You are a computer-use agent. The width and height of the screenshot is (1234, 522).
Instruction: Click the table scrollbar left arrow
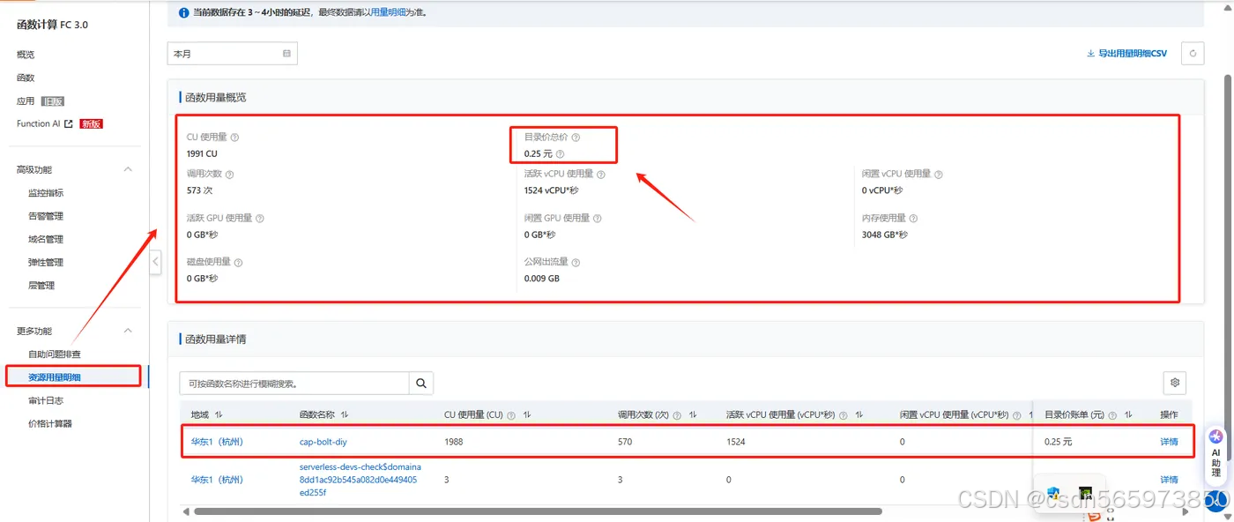[x=186, y=511]
